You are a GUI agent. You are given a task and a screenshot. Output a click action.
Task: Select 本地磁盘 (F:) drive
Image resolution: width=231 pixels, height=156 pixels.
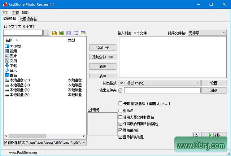(17, 95)
